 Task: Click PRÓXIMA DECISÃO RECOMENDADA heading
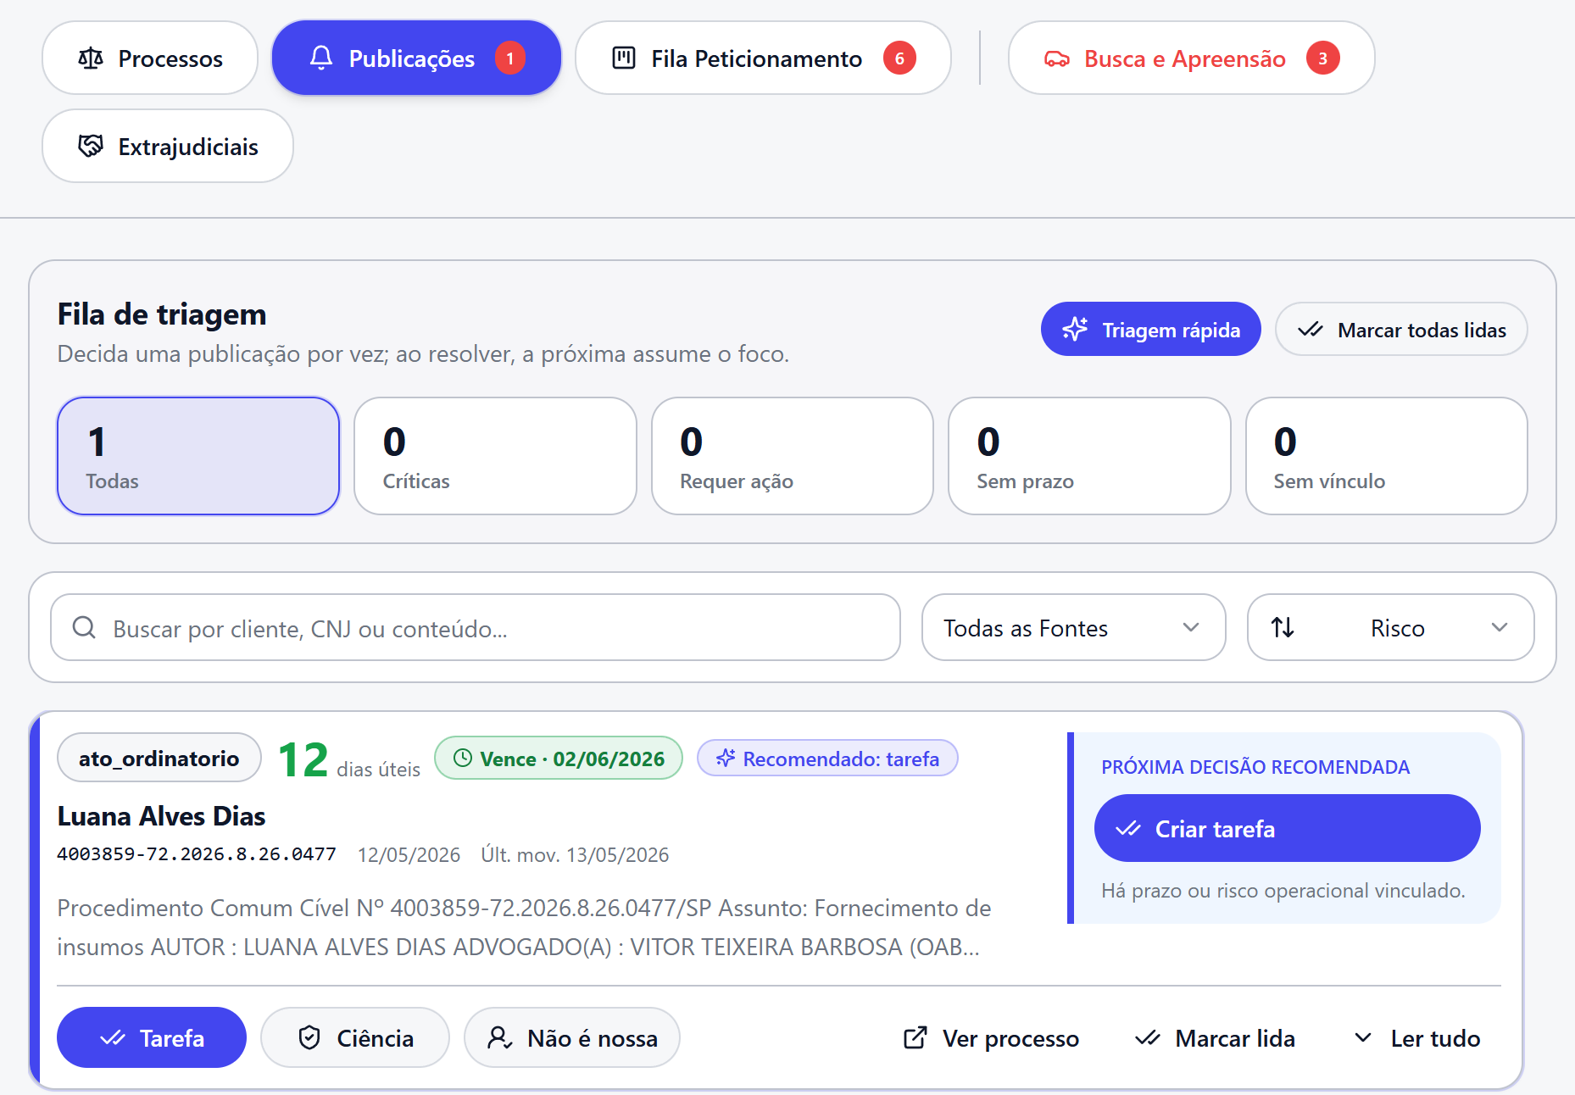[x=1255, y=767]
